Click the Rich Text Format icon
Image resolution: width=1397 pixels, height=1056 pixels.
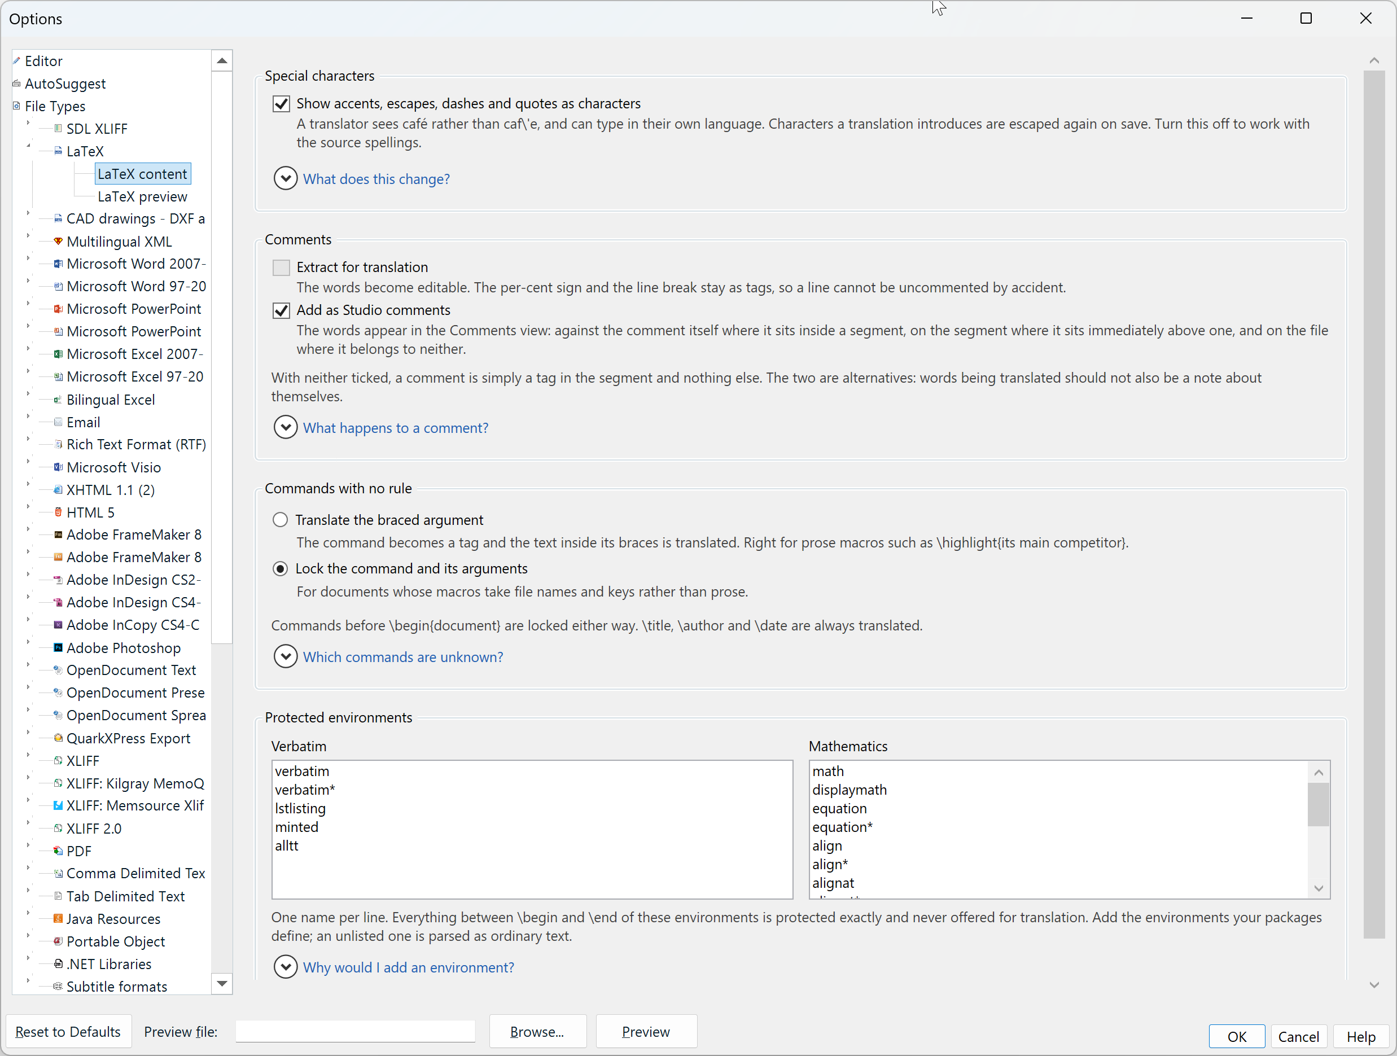click(x=58, y=445)
